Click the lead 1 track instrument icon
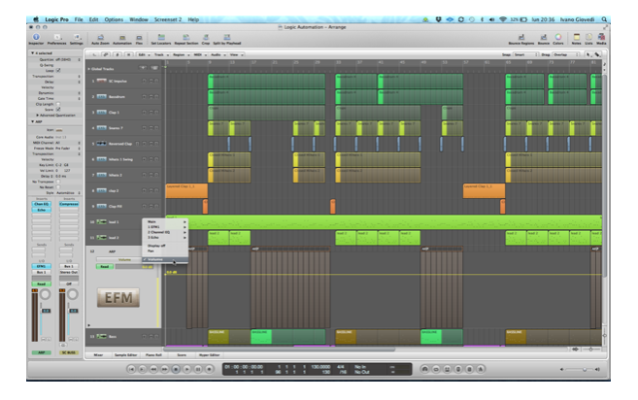The height and width of the screenshot is (400, 638). pyautogui.click(x=101, y=221)
